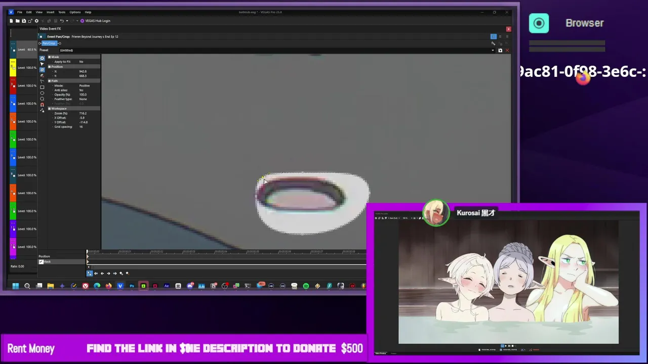Select the Position keyframe row
The image size is (648, 364).
tap(62, 256)
